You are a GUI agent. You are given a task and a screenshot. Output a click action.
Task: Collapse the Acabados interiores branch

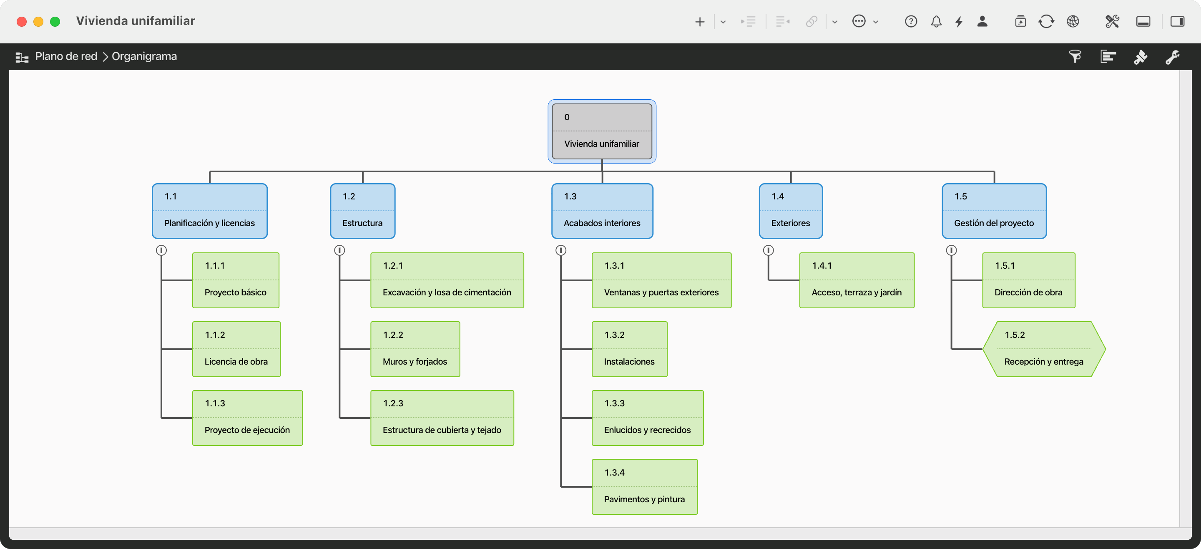click(x=561, y=250)
